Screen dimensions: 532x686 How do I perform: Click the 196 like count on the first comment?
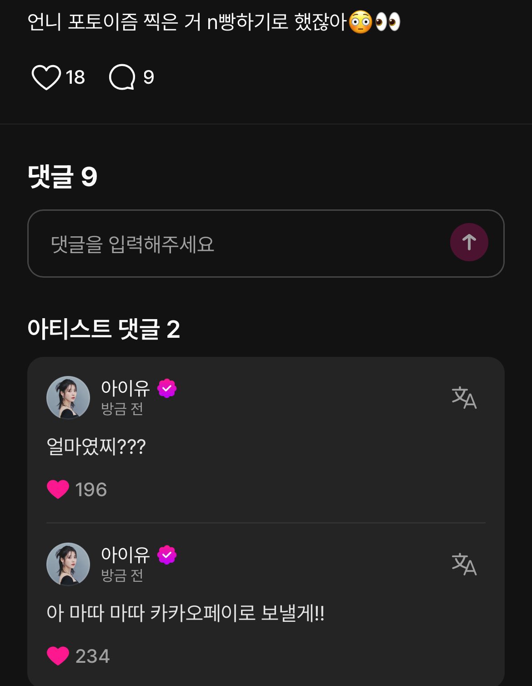[91, 490]
